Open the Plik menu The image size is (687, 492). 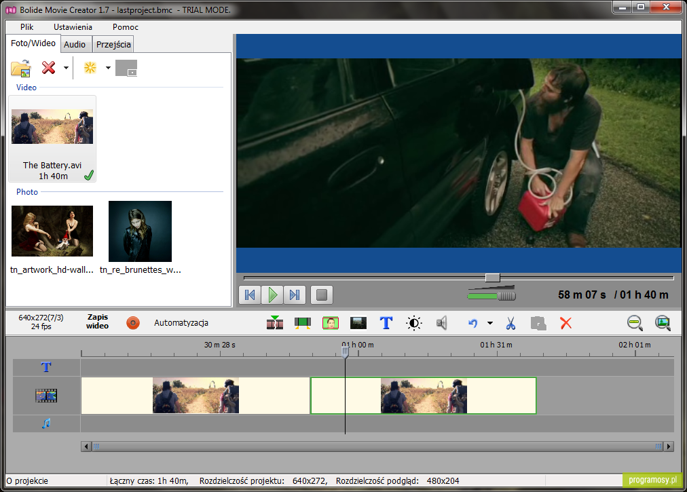[26, 26]
